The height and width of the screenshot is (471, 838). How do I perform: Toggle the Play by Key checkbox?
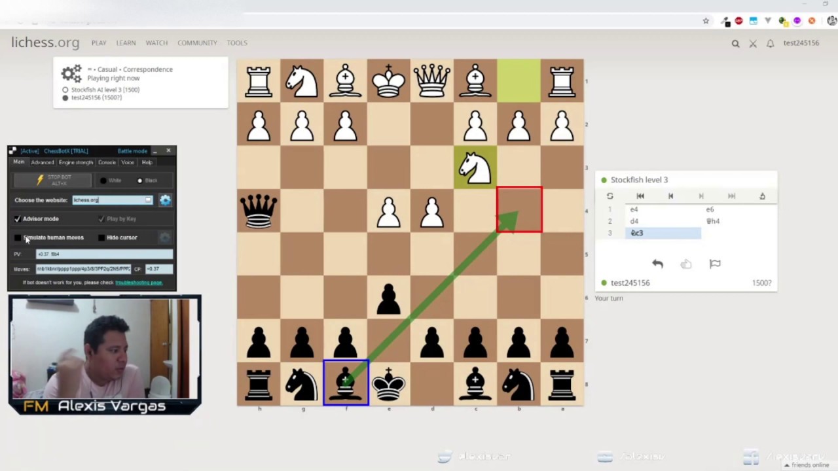(x=101, y=218)
